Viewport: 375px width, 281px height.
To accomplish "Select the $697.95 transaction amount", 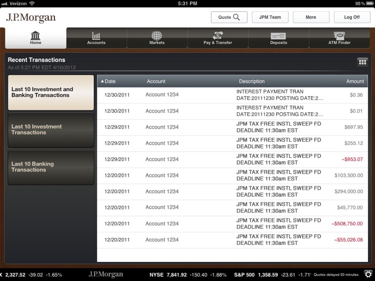I will point(353,127).
